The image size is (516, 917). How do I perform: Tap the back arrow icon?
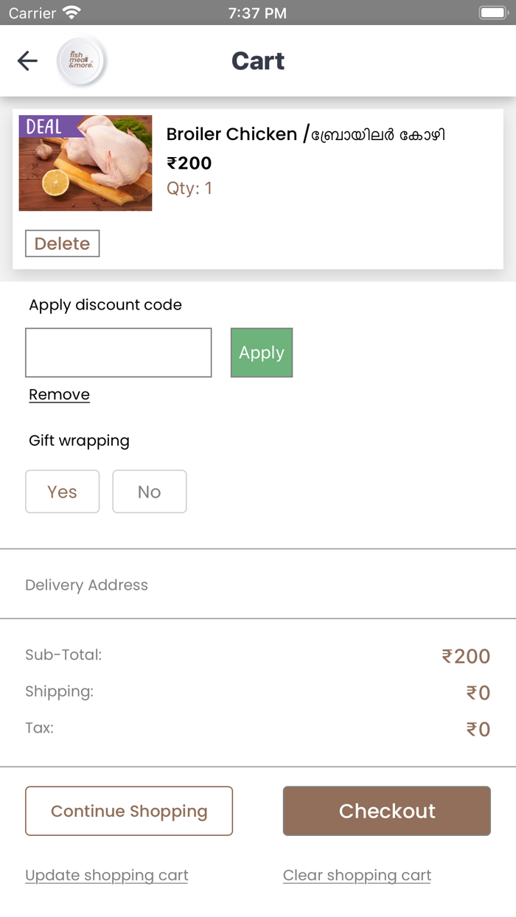pos(27,60)
